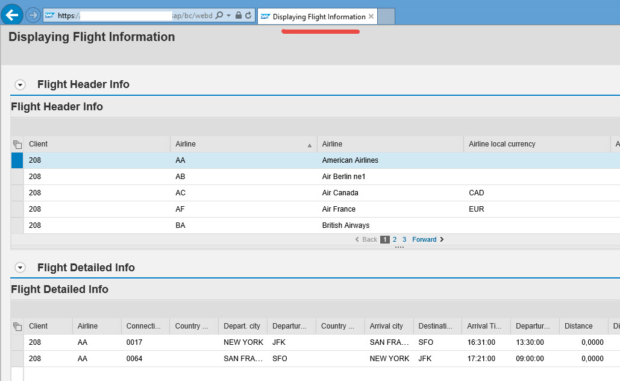The width and height of the screenshot is (620, 381).
Task: Click the browser Forward navigation arrow
Action: point(33,14)
